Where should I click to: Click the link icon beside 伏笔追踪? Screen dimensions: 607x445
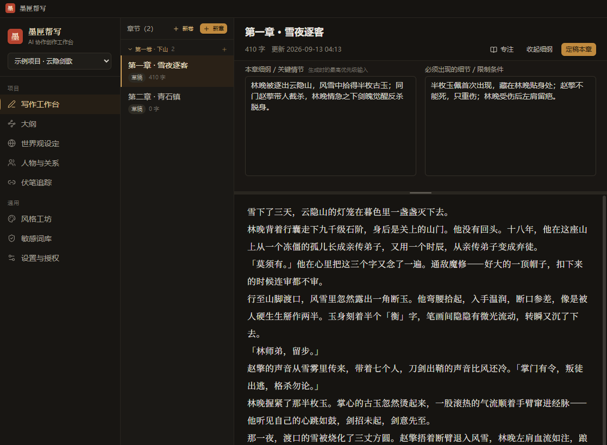(11, 183)
